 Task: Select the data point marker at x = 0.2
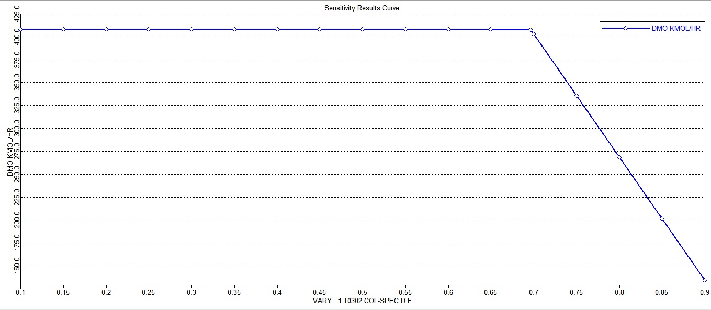(x=106, y=29)
